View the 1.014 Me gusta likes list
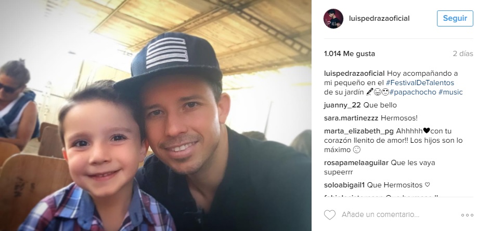This screenshot has width=477, height=231. pyautogui.click(x=350, y=54)
